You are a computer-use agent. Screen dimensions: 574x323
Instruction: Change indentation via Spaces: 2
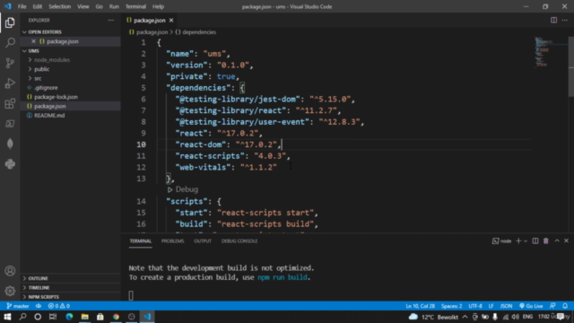[x=451, y=306]
